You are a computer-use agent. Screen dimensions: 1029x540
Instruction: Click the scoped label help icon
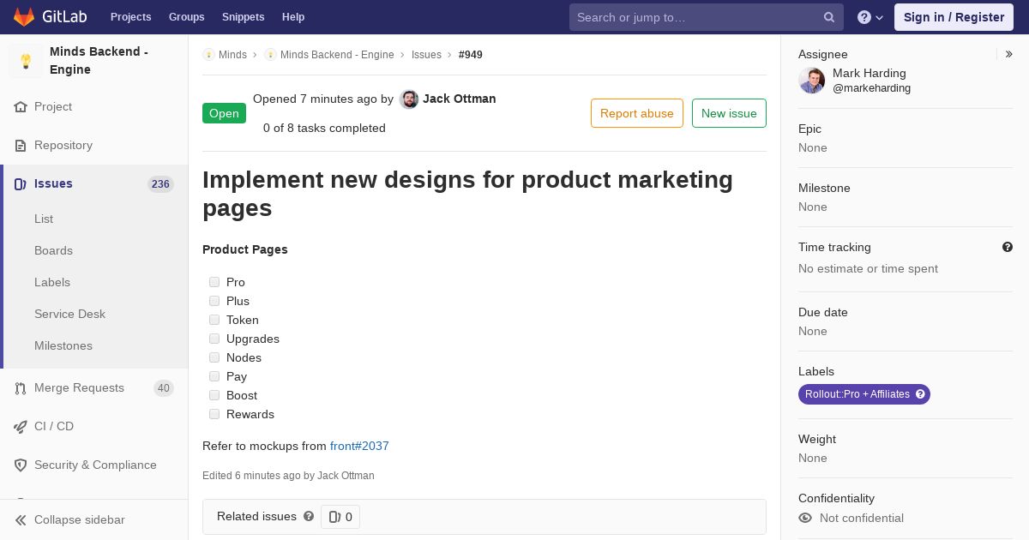pos(921,394)
